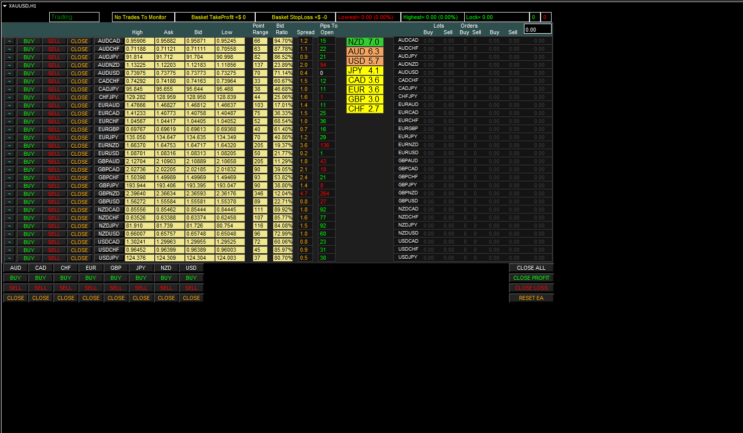Screen dimensions: 743x433
Task: Click the JPY 4.1 strength swatch
Action: point(365,70)
